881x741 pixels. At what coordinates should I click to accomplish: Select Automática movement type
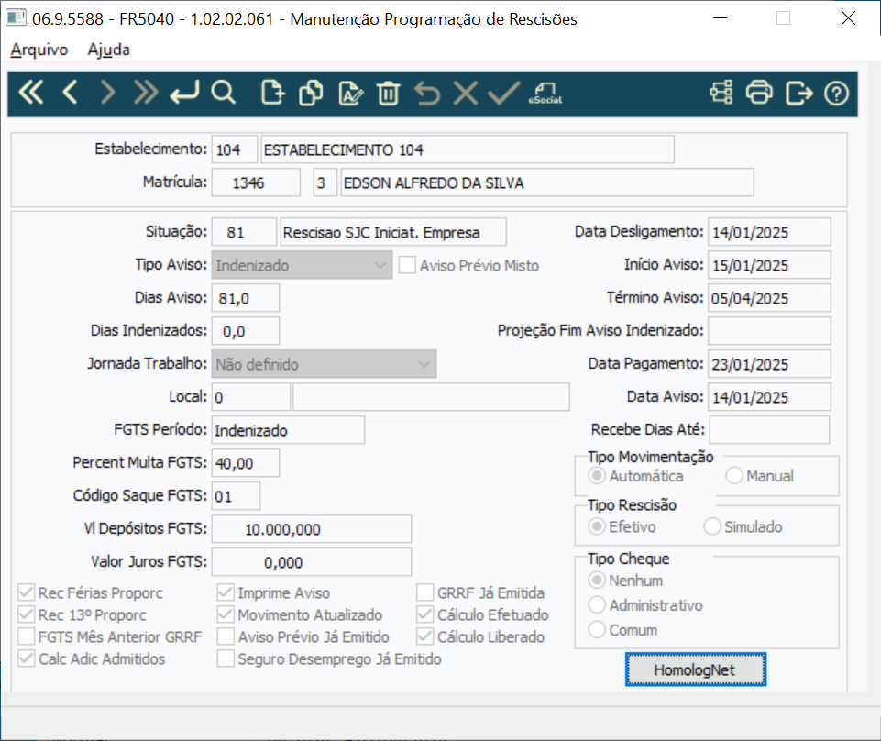point(597,476)
